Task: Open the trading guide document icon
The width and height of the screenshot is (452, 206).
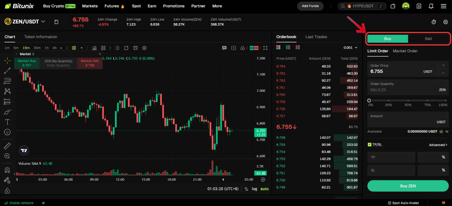Action: [56, 22]
